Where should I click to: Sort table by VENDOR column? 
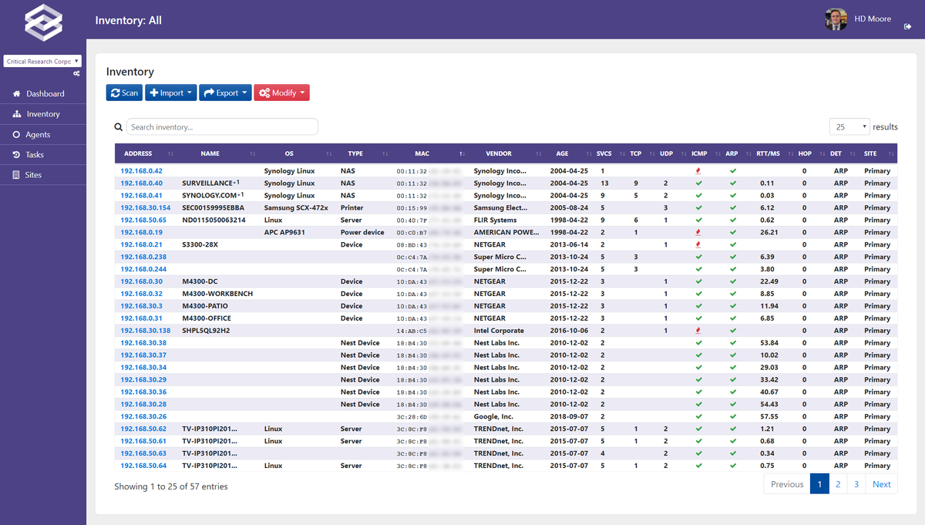507,153
